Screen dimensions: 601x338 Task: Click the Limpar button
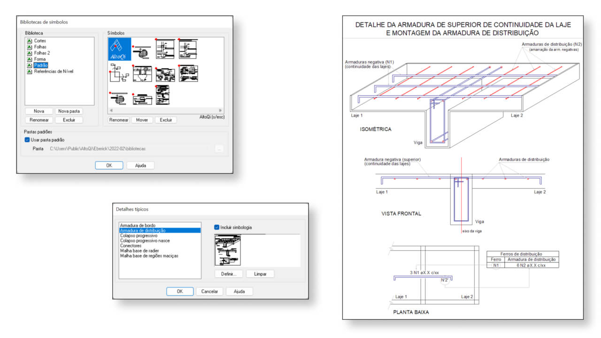click(x=260, y=274)
